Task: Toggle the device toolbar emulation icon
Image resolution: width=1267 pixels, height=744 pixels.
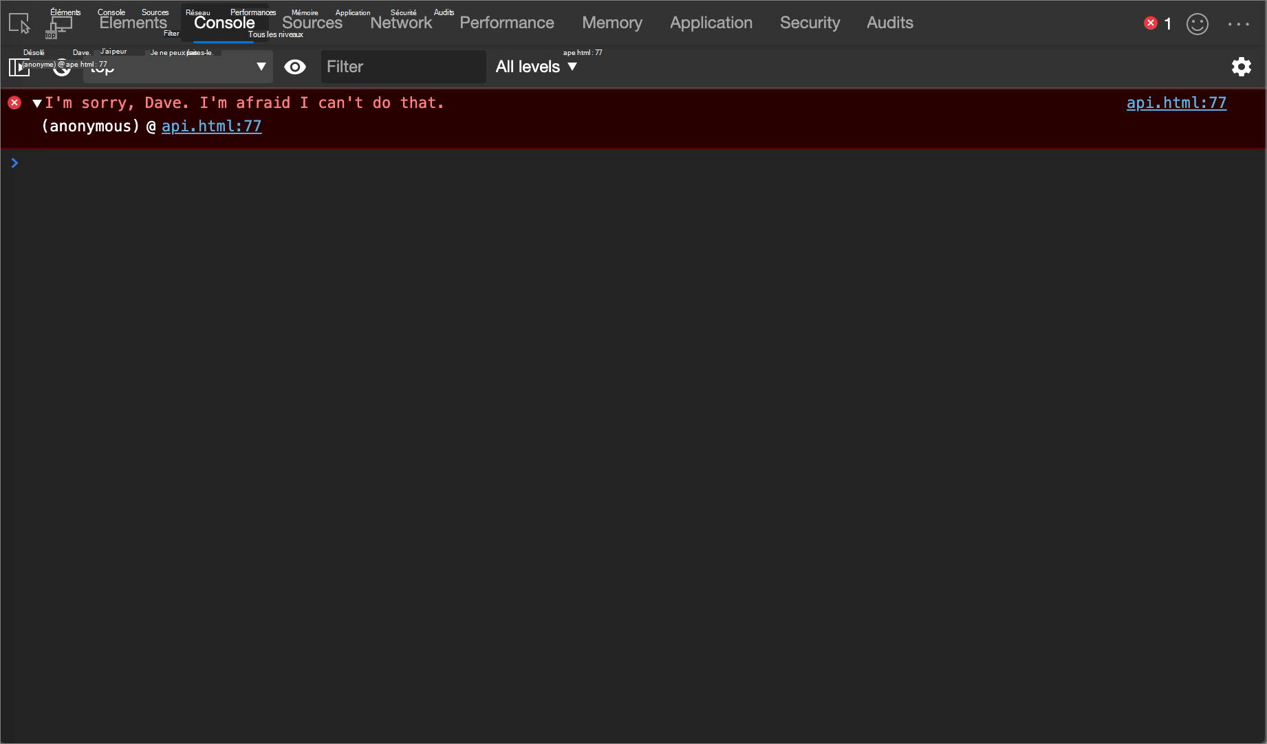Action: (61, 23)
